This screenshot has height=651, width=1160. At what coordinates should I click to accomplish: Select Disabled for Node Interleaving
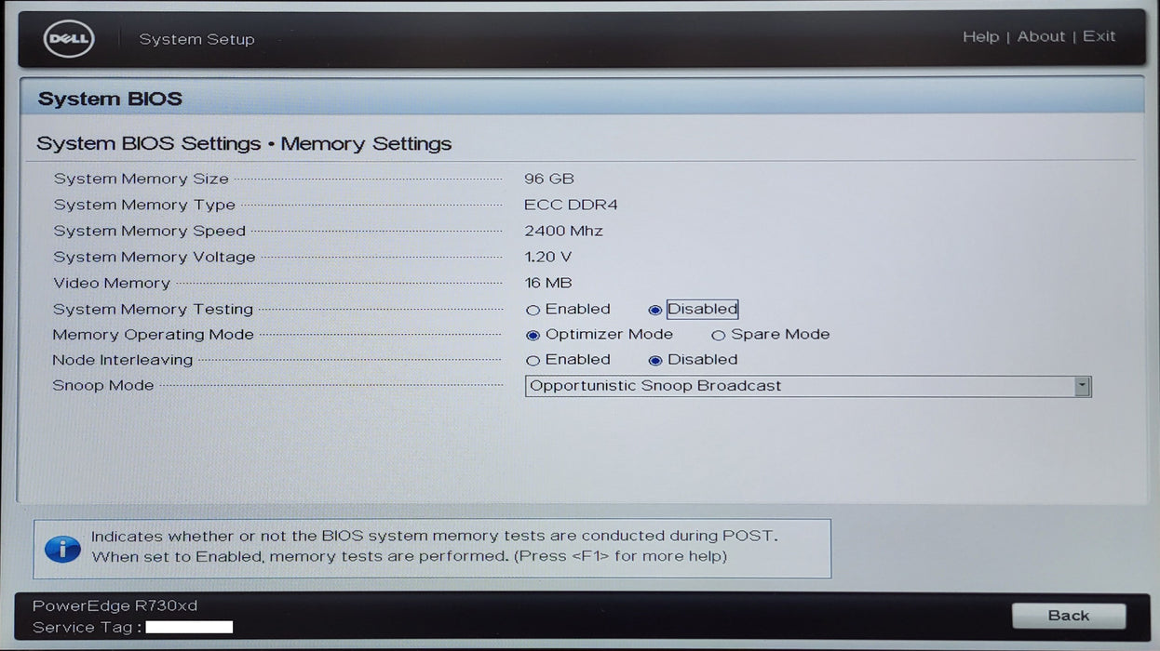coord(655,360)
